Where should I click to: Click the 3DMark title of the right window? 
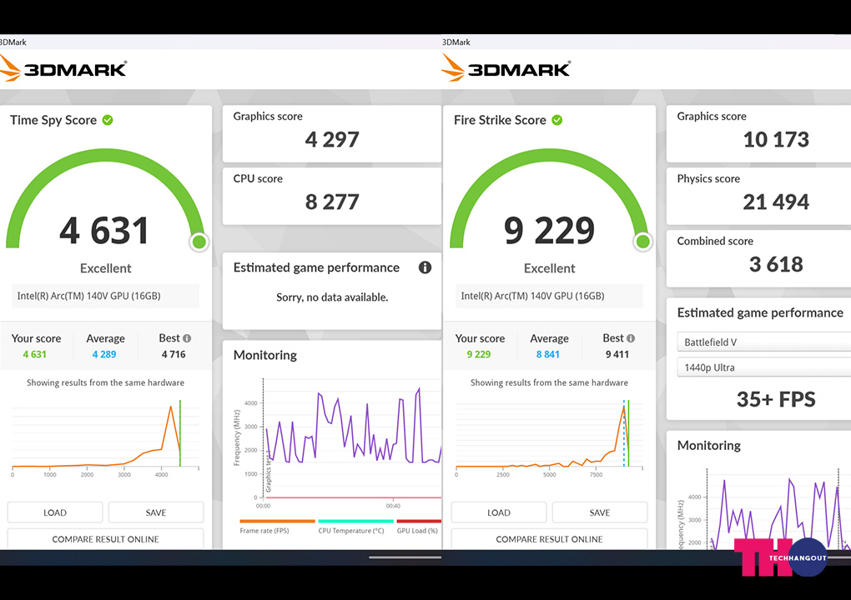point(456,42)
